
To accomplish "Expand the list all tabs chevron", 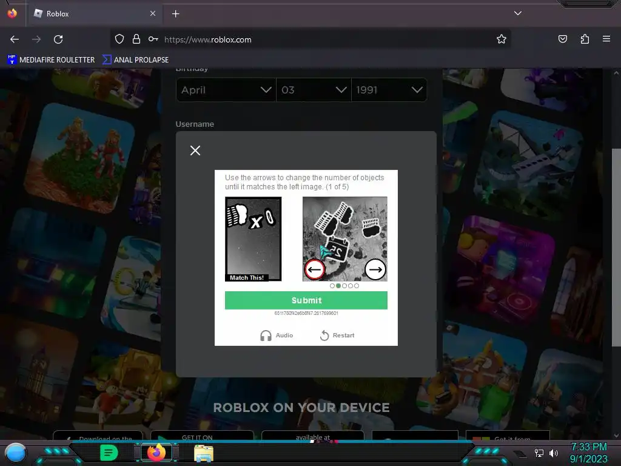I will coord(518,13).
